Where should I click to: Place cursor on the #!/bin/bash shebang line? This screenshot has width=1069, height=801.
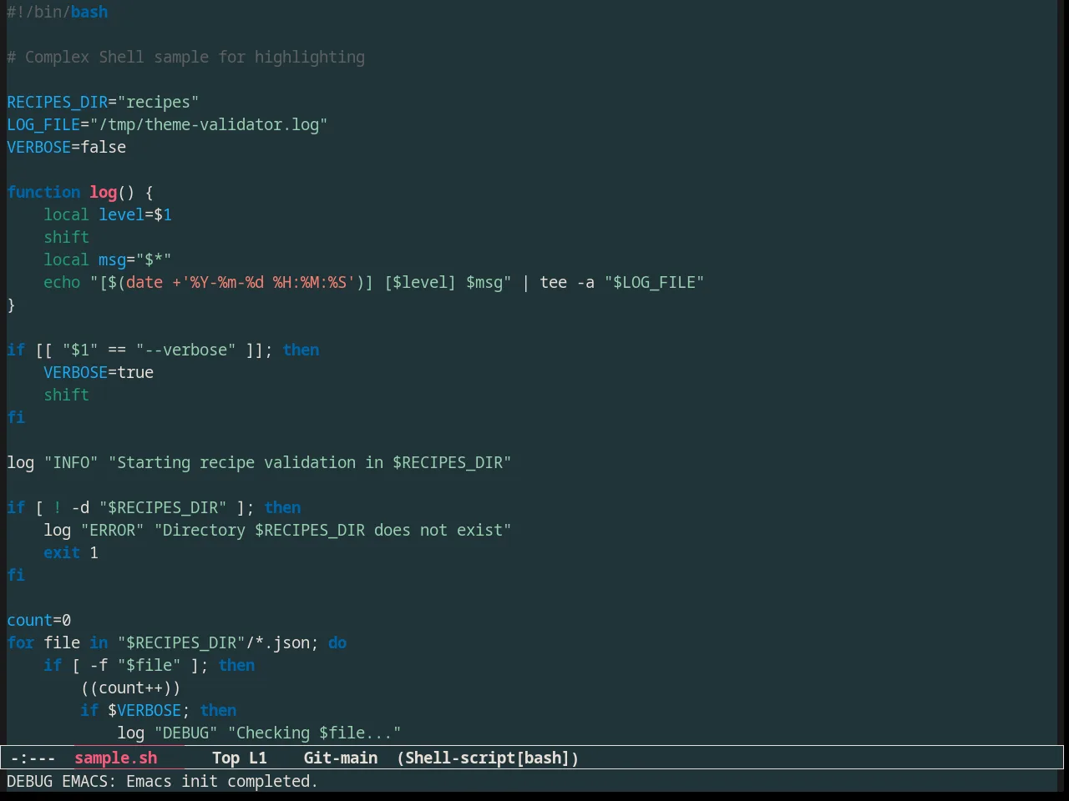(x=57, y=12)
